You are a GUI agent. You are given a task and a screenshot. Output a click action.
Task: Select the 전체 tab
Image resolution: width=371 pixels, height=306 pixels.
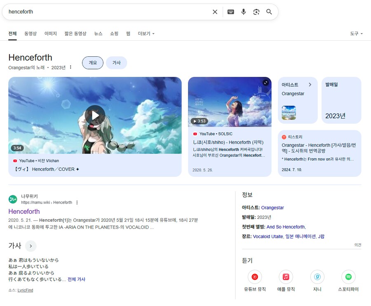tap(12, 34)
